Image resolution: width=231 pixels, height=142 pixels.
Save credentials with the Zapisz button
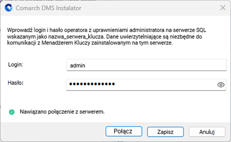coord(165,132)
